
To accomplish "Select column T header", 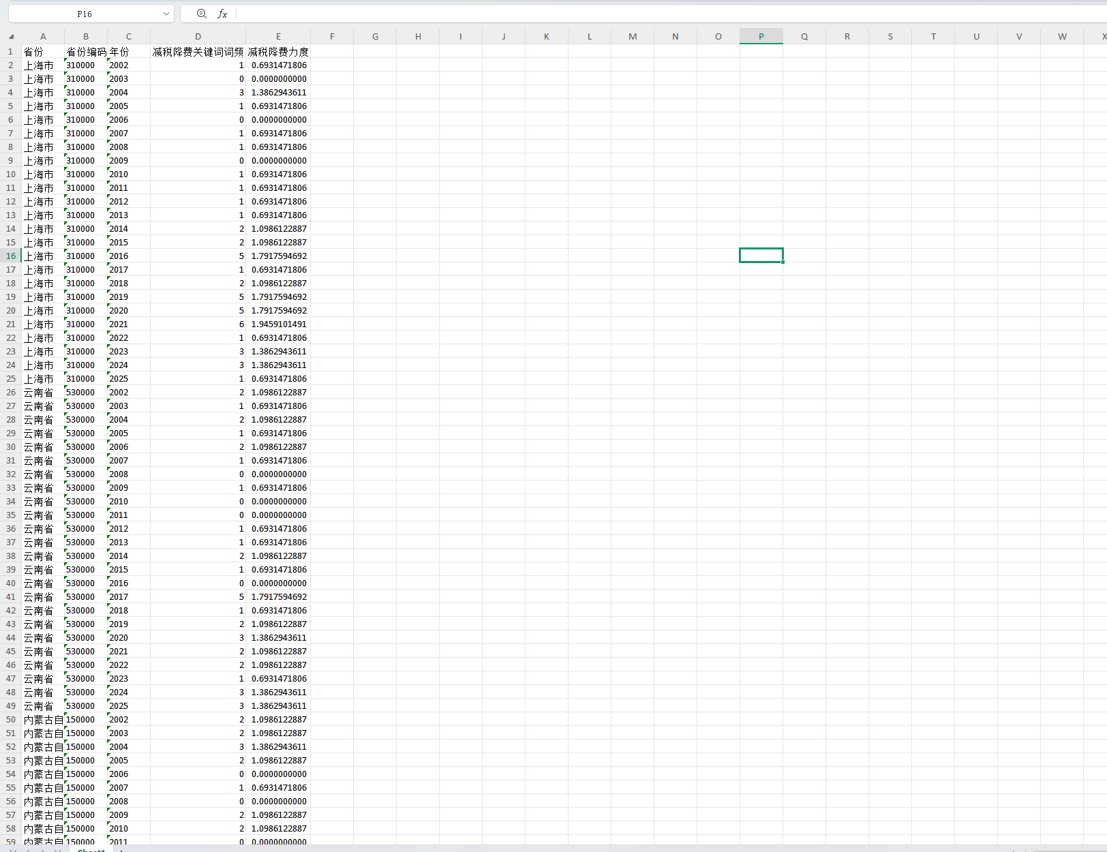I will [x=933, y=37].
